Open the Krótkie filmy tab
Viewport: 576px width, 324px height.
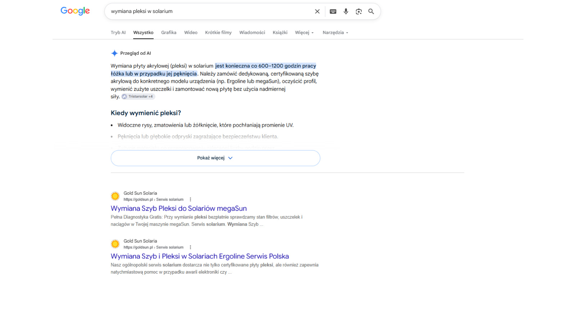(218, 32)
